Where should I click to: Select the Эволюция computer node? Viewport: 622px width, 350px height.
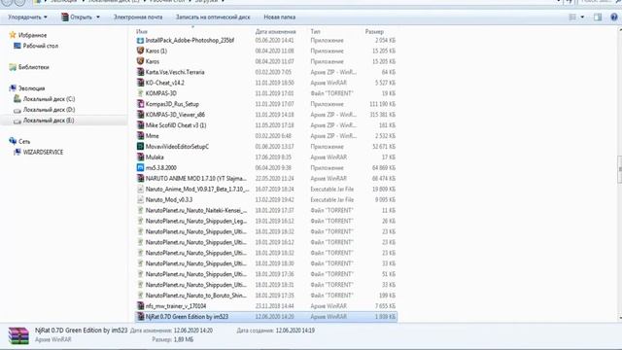coord(31,88)
